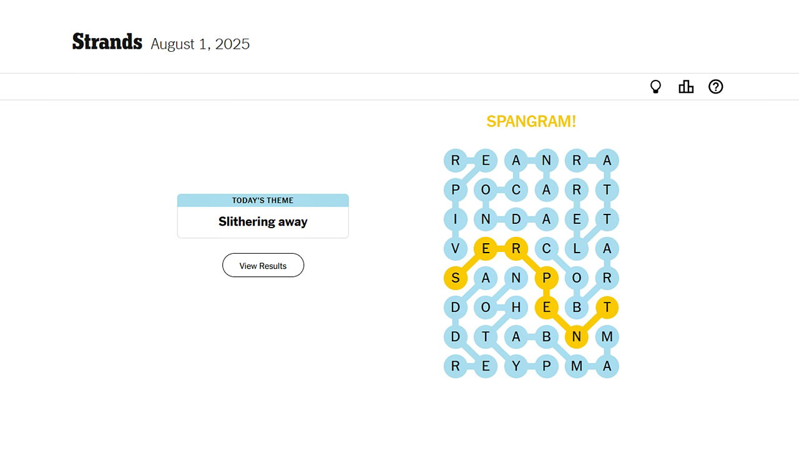The image size is (799, 449).
Task: Select the letter H in the grid
Action: point(516,307)
